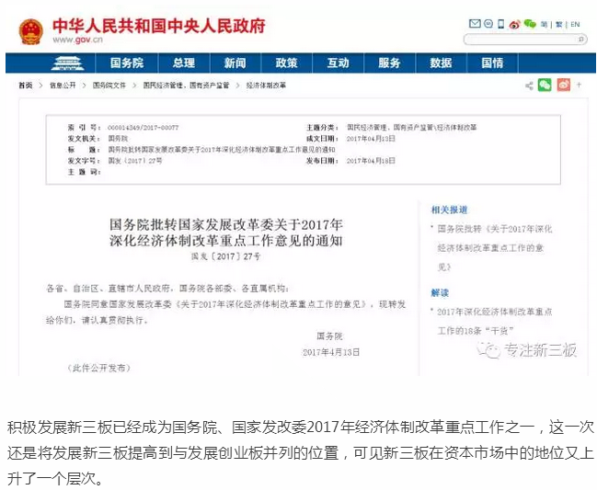Screen dimensions: 597x490
Task: Go to the homepage via the building icon tab
Action: [67, 63]
